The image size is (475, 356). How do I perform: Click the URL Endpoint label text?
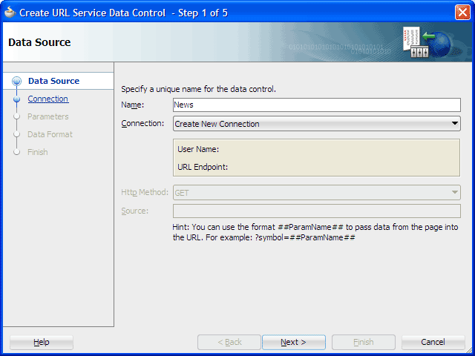click(x=203, y=167)
